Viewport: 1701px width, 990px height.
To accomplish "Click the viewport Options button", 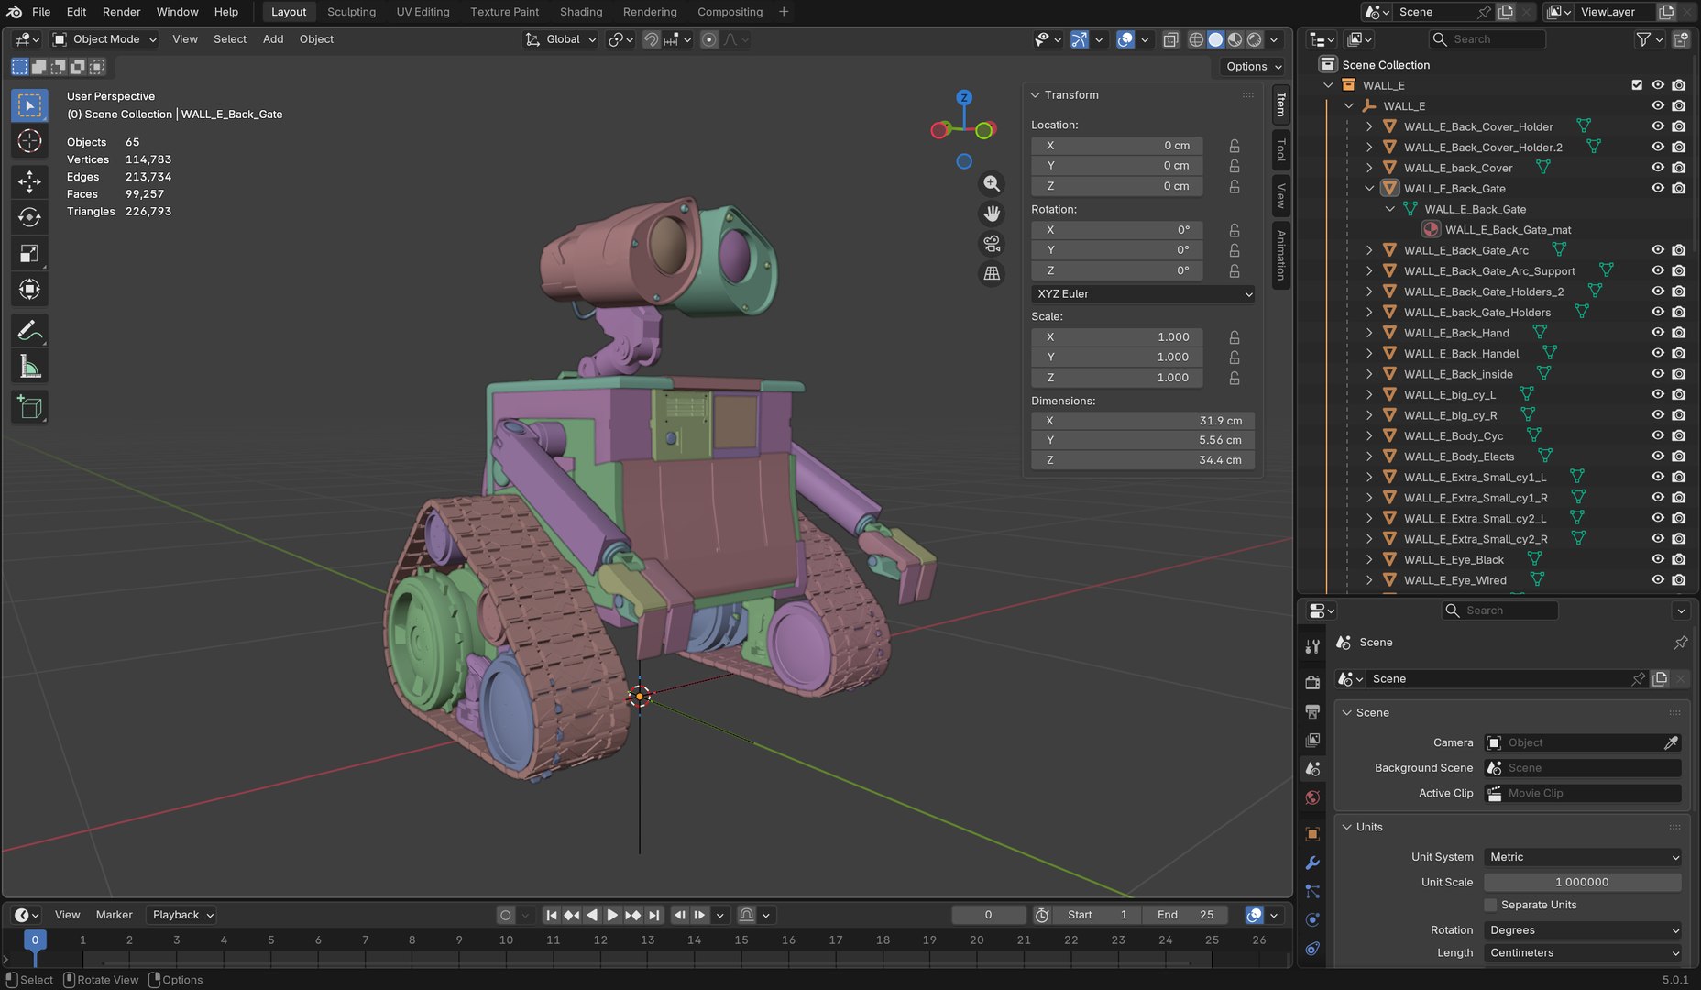I will 1254,66.
